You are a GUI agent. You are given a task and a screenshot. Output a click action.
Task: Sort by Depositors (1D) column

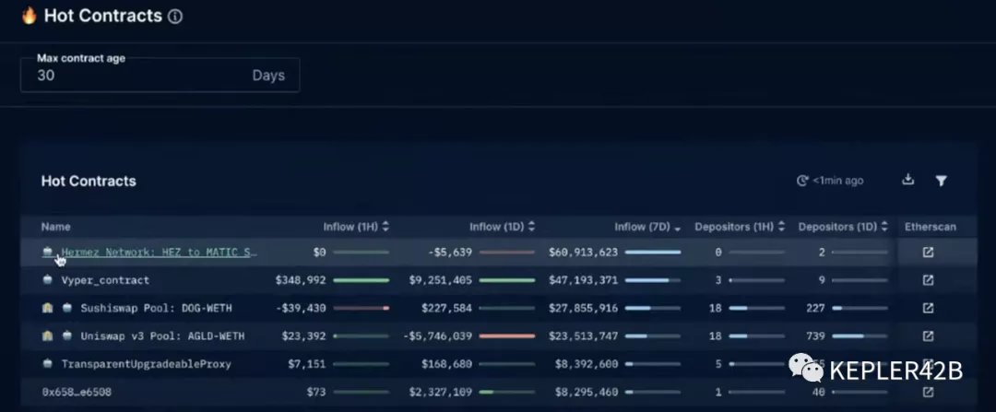[844, 227]
